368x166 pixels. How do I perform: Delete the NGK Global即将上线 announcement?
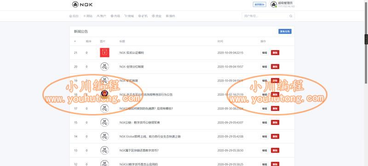pos(275,137)
